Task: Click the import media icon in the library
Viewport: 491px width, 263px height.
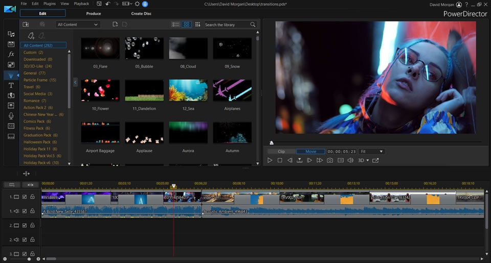Action: click(x=26, y=24)
